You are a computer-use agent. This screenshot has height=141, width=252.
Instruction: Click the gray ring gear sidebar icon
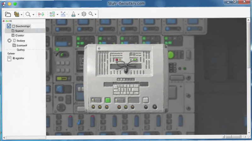tap(9, 41)
